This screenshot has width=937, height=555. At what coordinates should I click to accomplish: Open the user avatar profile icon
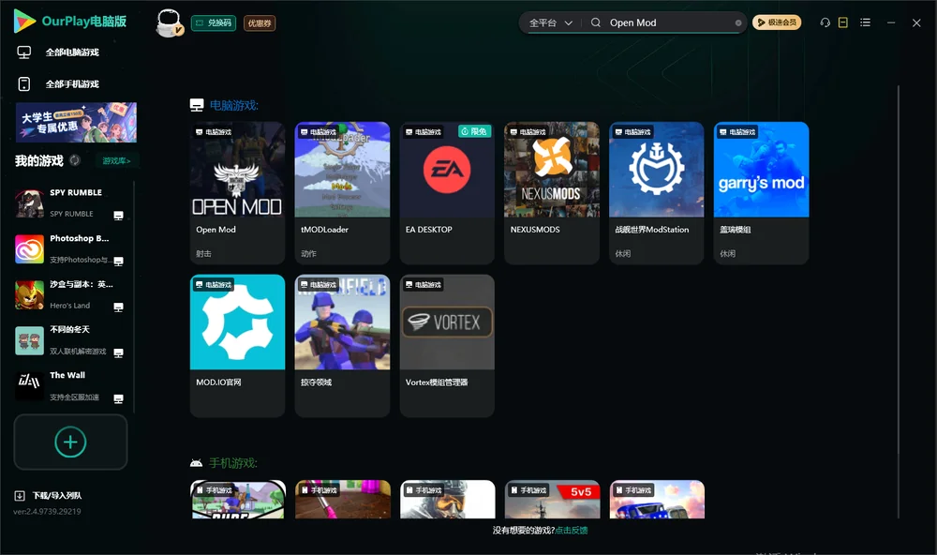169,22
